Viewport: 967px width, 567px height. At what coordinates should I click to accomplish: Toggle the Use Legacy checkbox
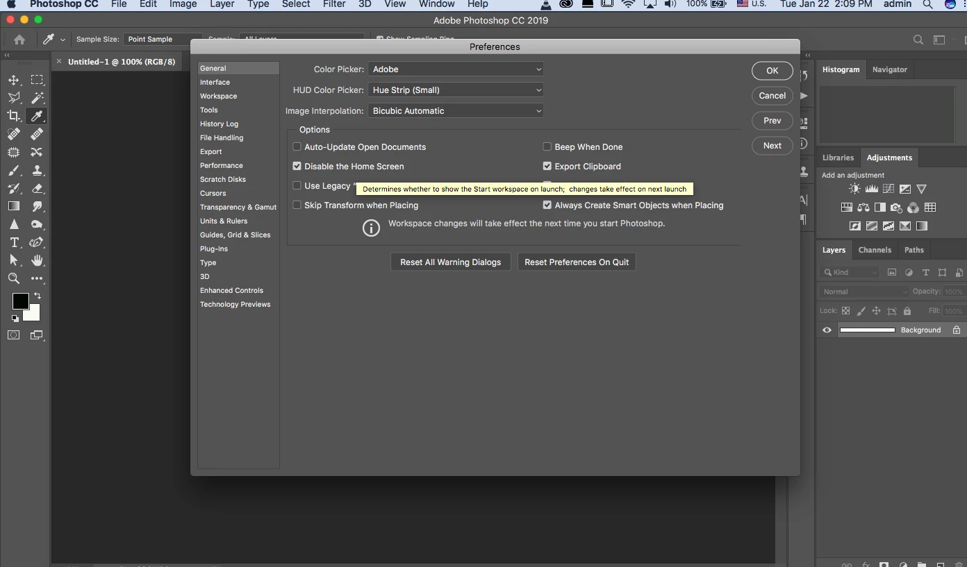tap(297, 185)
